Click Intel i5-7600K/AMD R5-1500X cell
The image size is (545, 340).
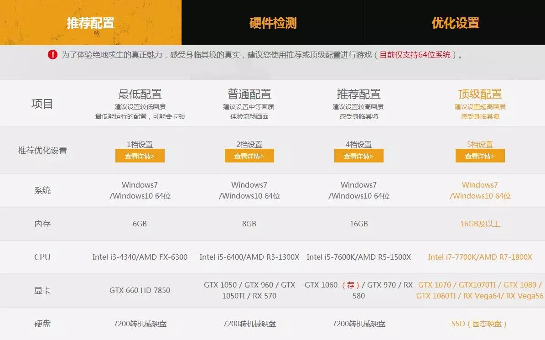pyautogui.click(x=359, y=257)
